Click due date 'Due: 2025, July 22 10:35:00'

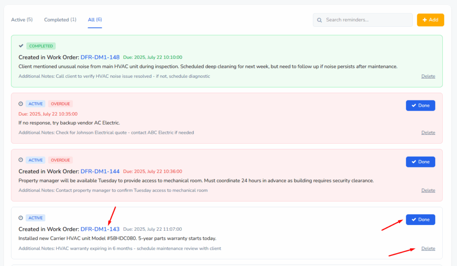click(x=48, y=114)
